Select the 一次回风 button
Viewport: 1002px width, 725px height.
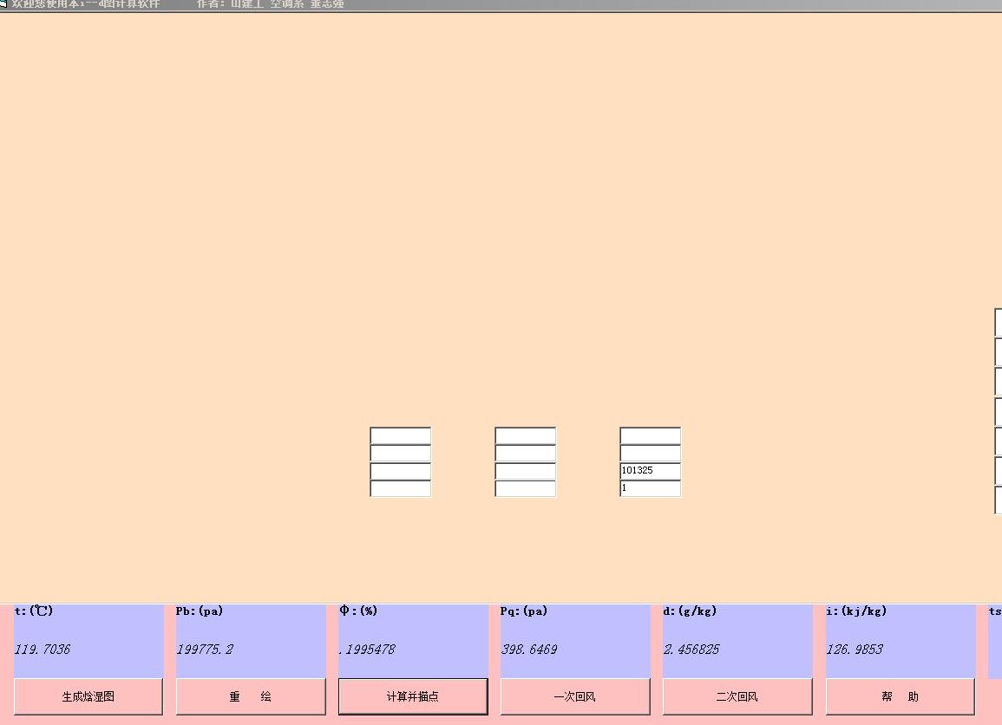[x=574, y=696]
